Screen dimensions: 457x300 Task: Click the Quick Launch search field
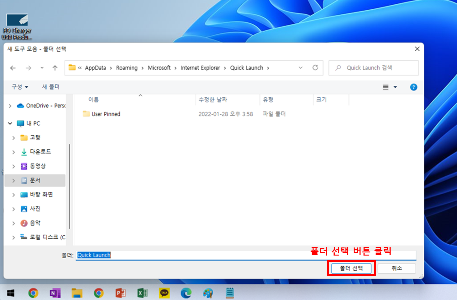pyautogui.click(x=374, y=68)
